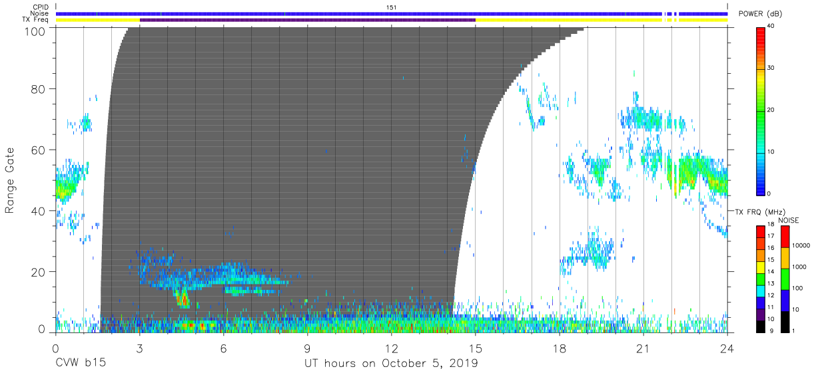Click the 1000 label on the NOISE scale
The width and height of the screenshot is (818, 377).
pyautogui.click(x=801, y=268)
